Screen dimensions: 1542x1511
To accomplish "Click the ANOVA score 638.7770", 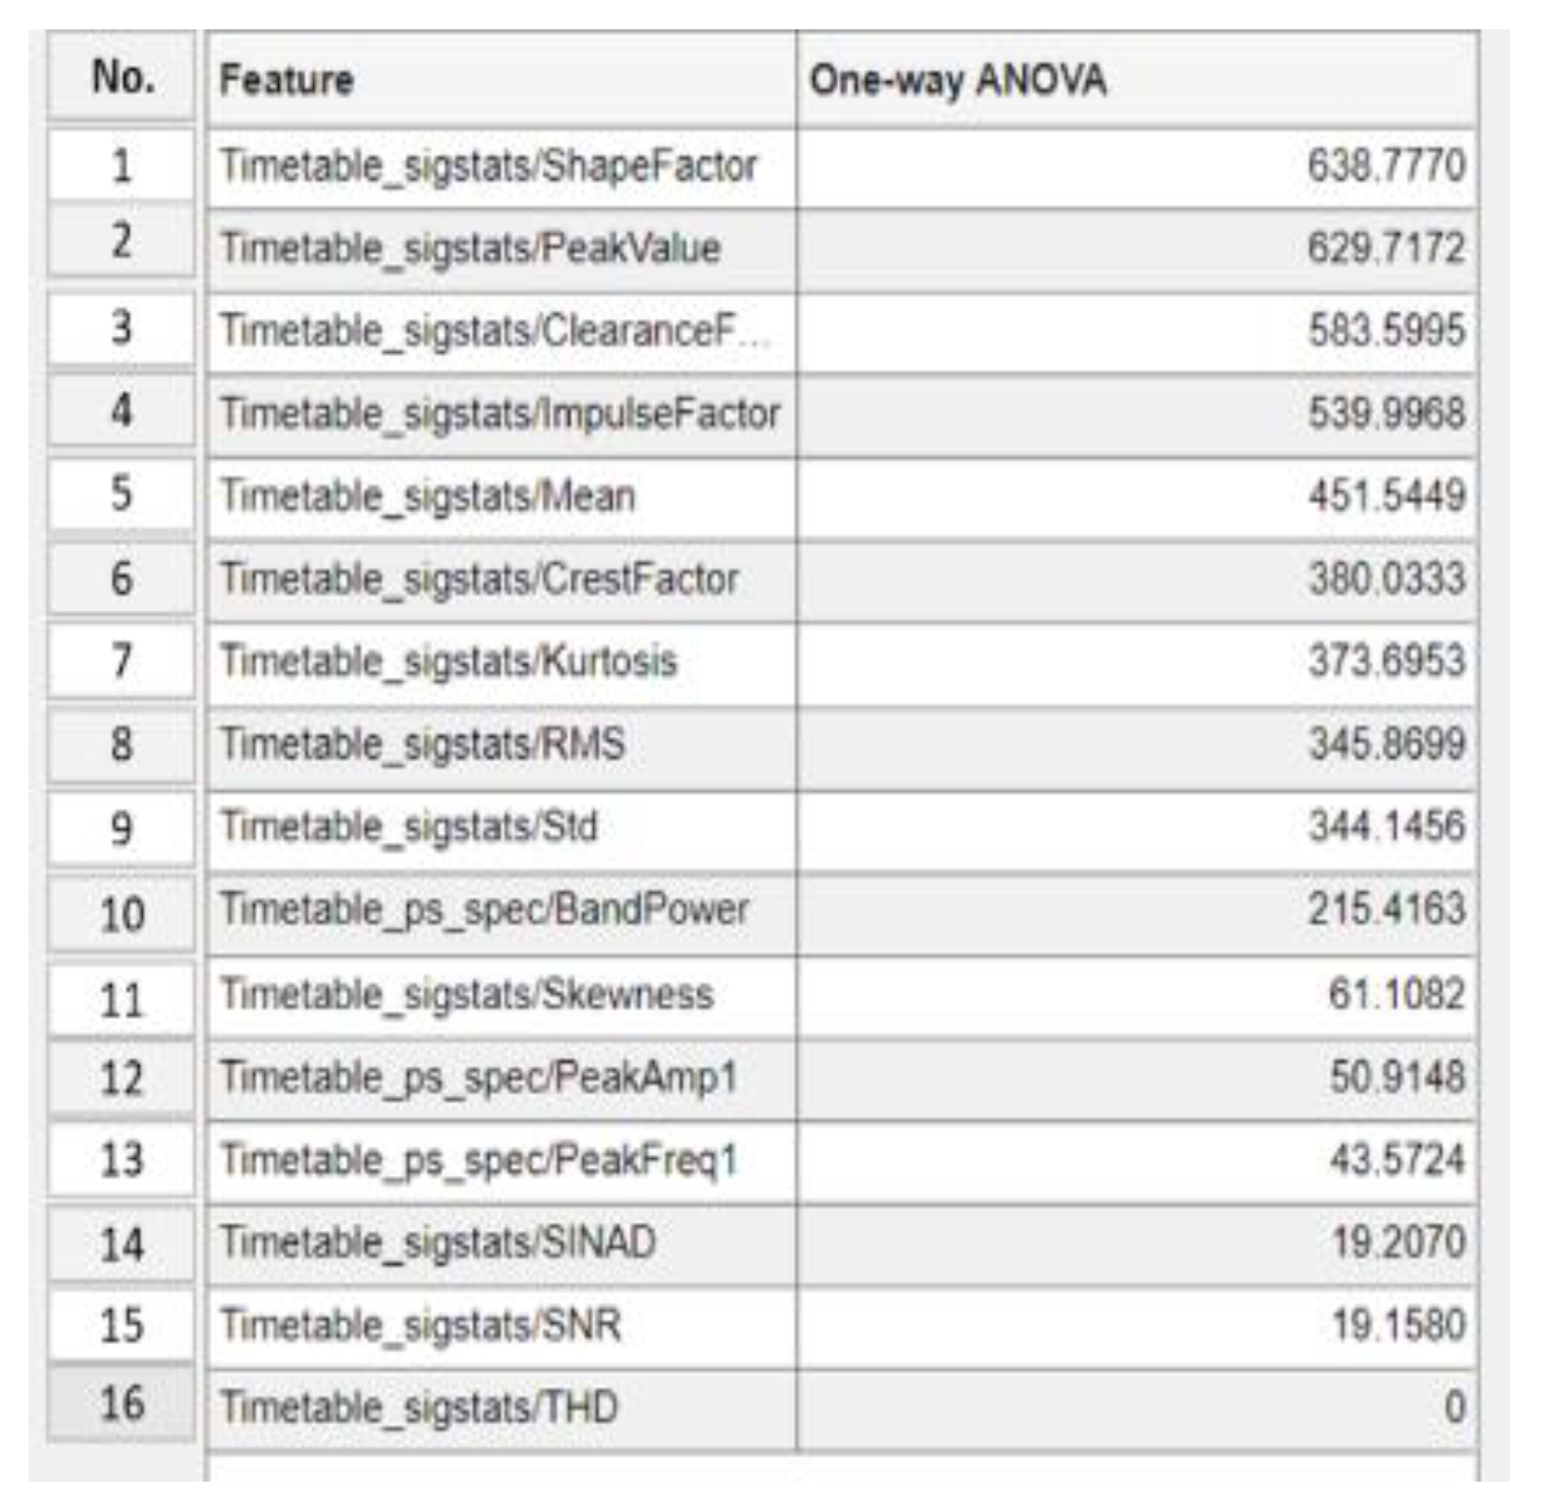I will point(1386,167).
